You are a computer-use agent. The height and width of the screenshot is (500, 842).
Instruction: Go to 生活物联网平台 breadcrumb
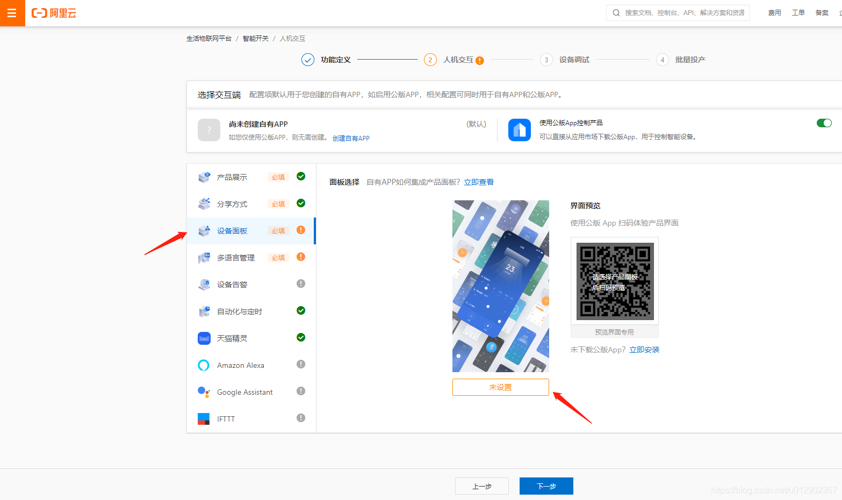(x=209, y=39)
